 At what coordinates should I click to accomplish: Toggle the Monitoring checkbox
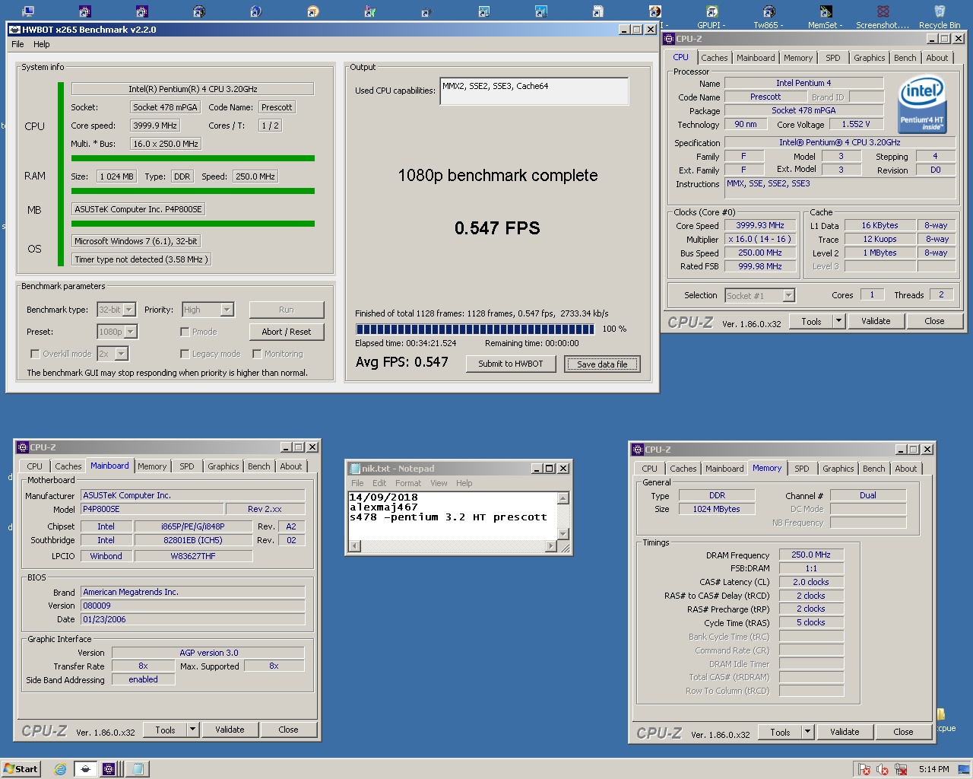tap(257, 354)
